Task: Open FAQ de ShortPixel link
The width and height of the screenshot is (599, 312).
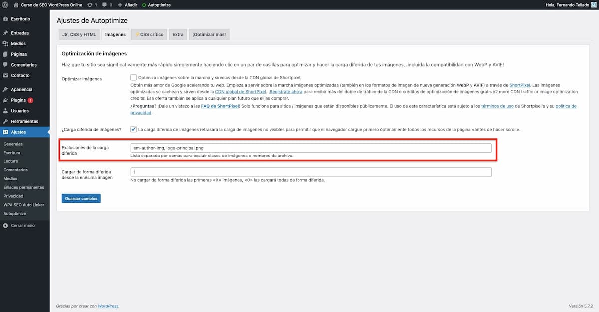Action: (x=220, y=106)
